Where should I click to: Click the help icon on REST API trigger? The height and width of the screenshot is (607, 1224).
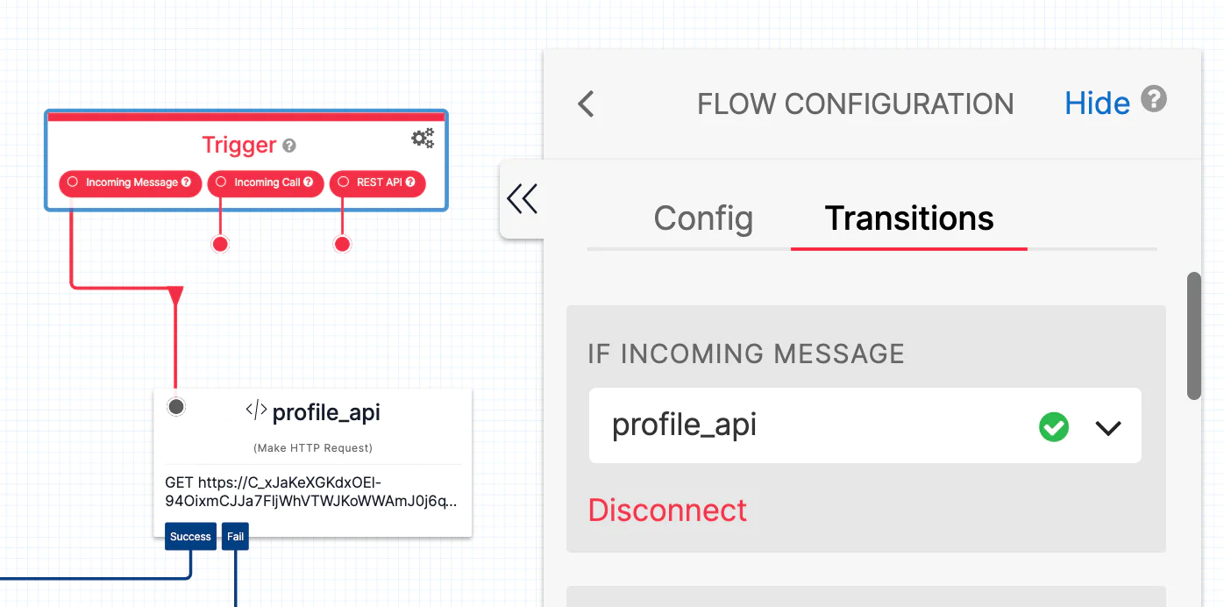[411, 183]
